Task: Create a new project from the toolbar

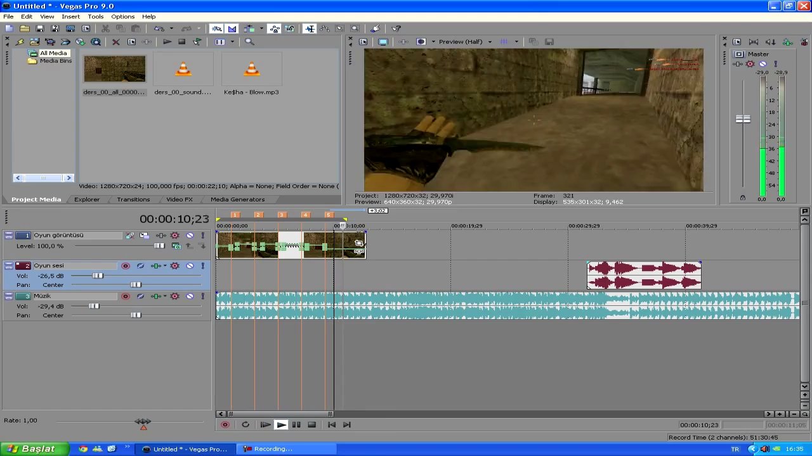Action: [x=9, y=28]
